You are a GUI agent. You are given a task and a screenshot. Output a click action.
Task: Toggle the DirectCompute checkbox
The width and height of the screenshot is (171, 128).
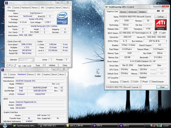(x=150, y=82)
